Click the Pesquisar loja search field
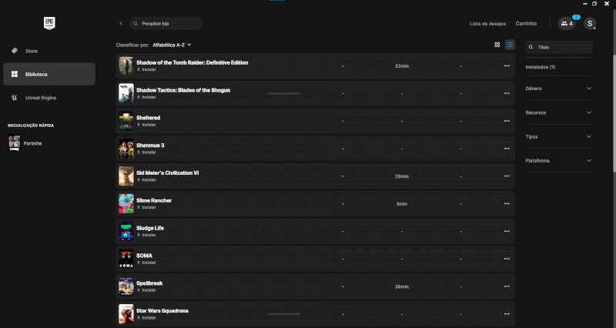The width and height of the screenshot is (616, 328). [167, 24]
